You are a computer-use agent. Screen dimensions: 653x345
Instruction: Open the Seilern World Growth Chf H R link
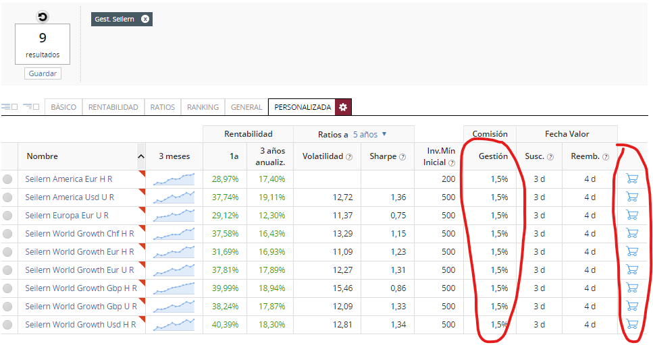pyautogui.click(x=80, y=234)
